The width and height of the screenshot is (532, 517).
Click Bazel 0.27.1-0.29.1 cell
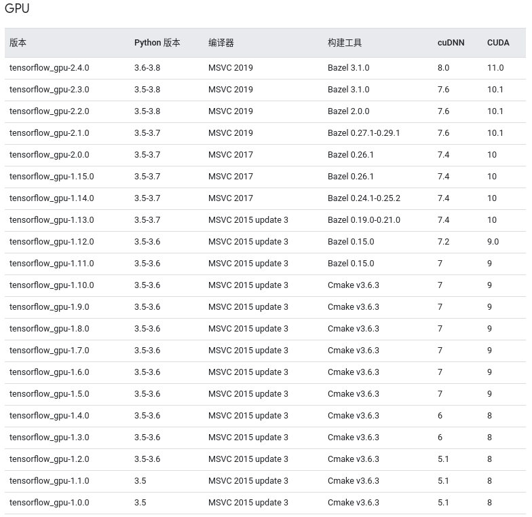[364, 133]
